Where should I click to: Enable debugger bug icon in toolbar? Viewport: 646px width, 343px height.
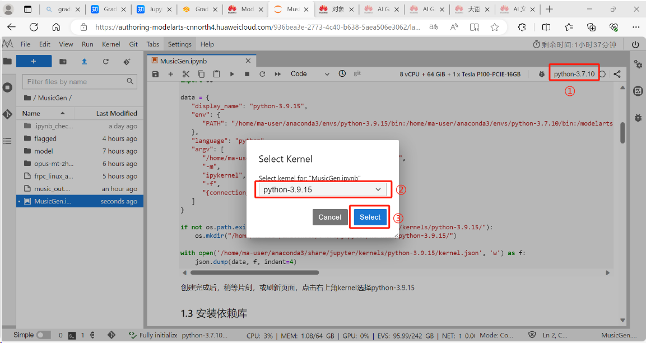(541, 74)
